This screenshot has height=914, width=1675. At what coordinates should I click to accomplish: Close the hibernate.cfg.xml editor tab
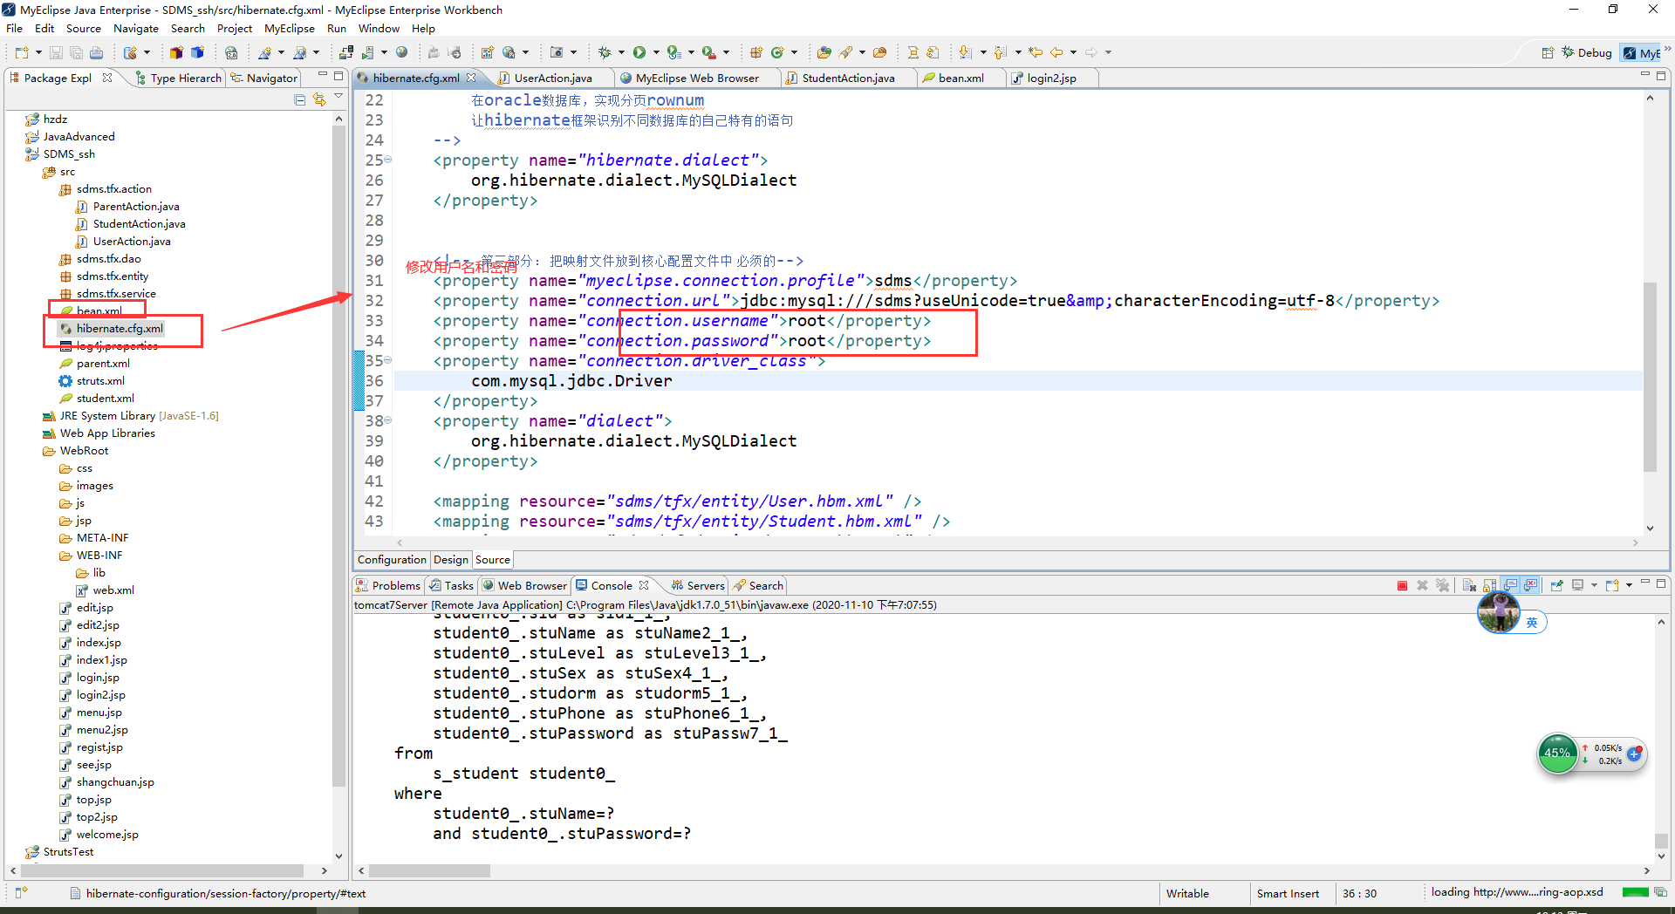pyautogui.click(x=472, y=78)
